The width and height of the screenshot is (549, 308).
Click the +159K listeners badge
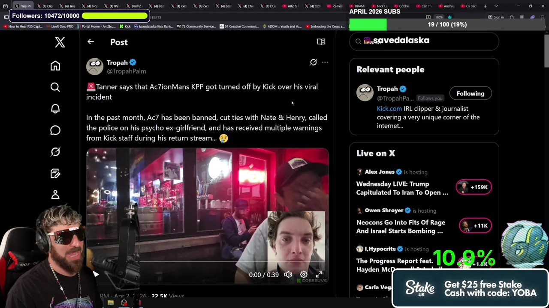[x=474, y=187]
